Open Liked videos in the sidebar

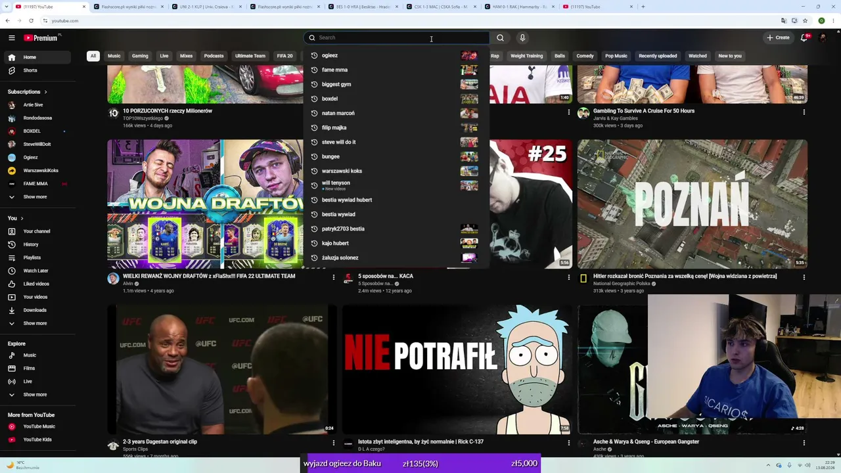(x=37, y=284)
